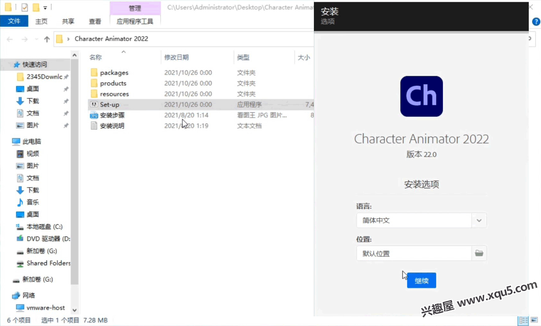Click the 文件夹 type cell for packages
This screenshot has width=541, height=326.
[x=246, y=73]
